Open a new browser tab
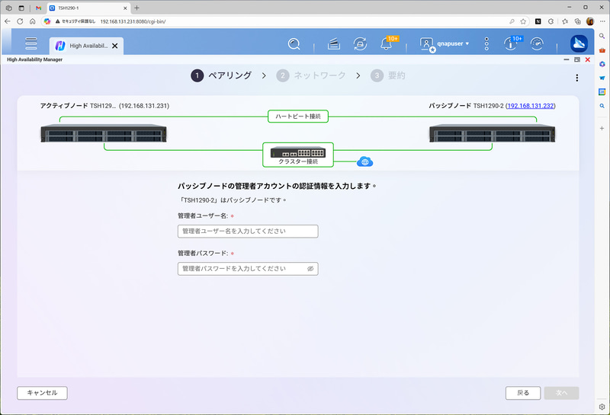The width and height of the screenshot is (610, 415). pyautogui.click(x=136, y=8)
